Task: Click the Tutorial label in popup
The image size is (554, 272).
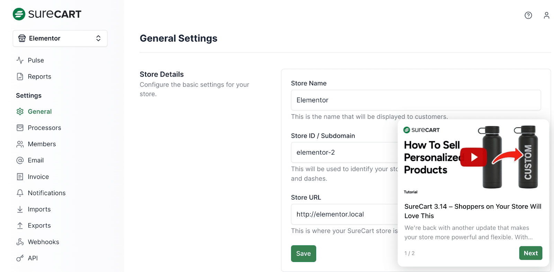Action: tap(411, 192)
